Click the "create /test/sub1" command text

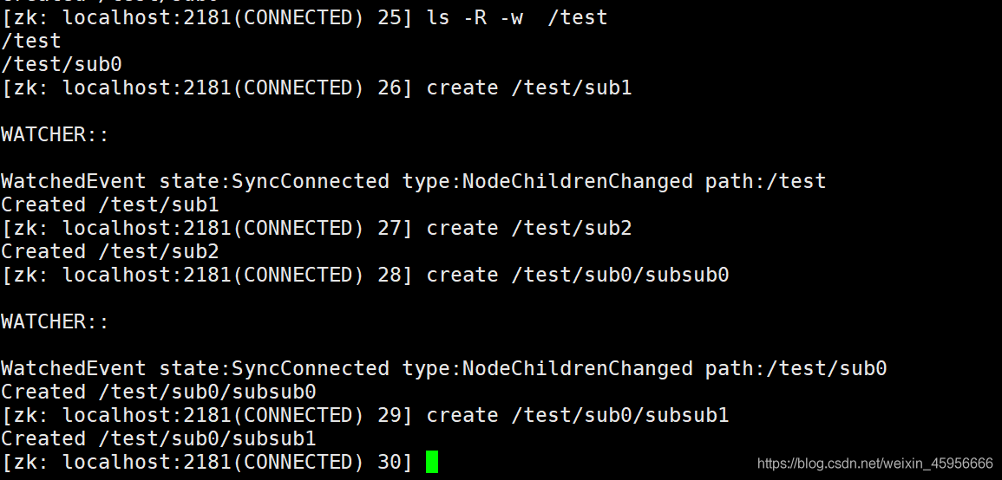[x=529, y=88]
